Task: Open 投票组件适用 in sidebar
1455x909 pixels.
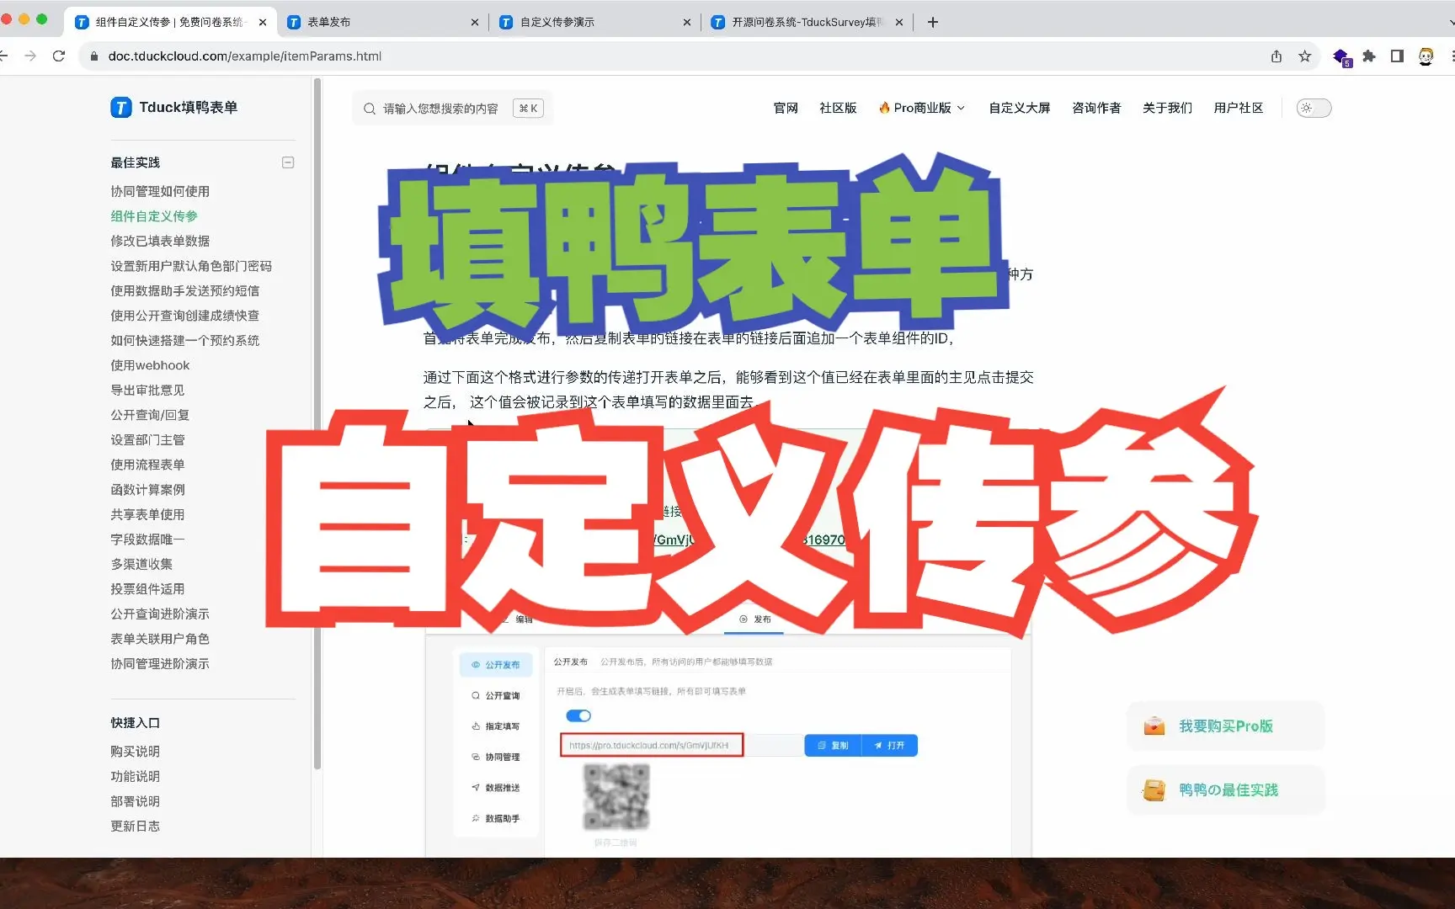Action: pyautogui.click(x=147, y=588)
